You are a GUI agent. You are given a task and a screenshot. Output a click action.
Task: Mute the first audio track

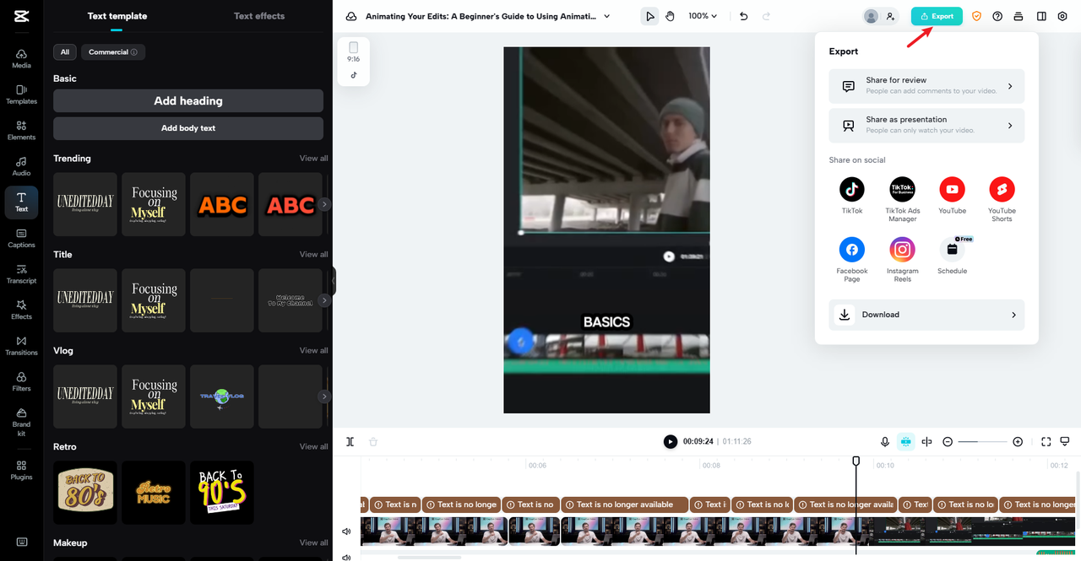tap(345, 531)
